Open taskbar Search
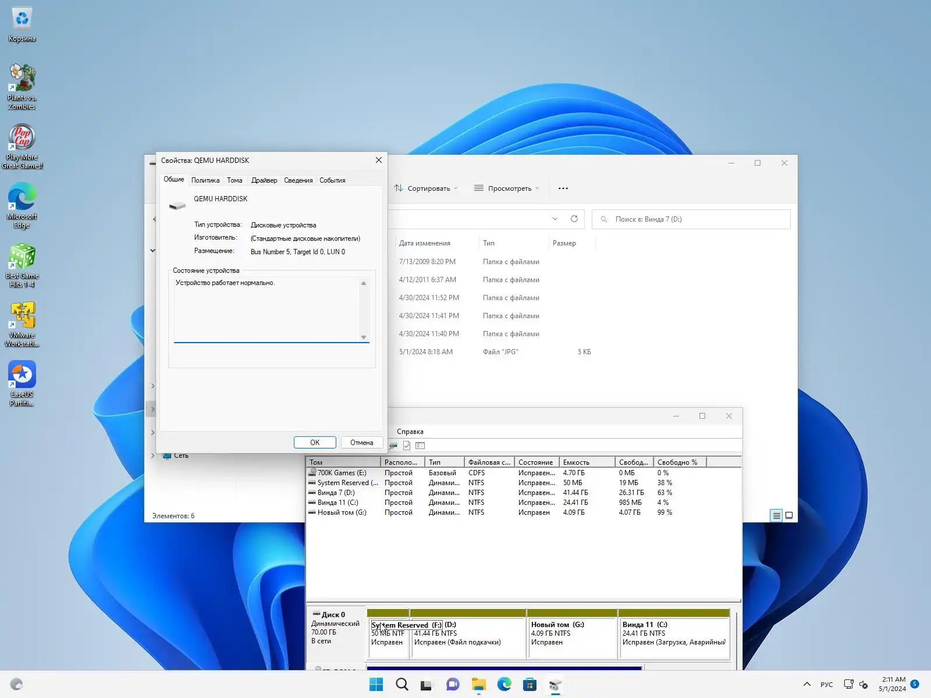 (x=402, y=685)
